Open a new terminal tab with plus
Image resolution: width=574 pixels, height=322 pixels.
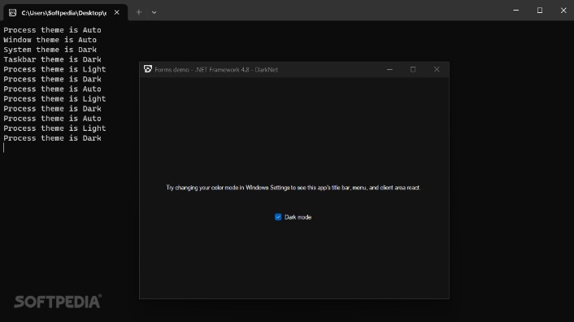[139, 12]
